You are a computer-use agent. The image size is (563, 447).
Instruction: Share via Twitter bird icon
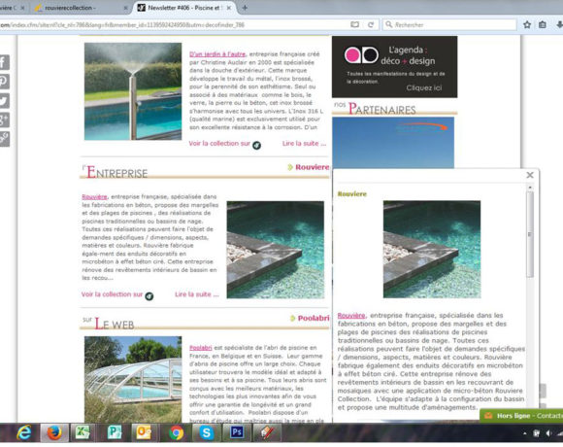point(4,101)
